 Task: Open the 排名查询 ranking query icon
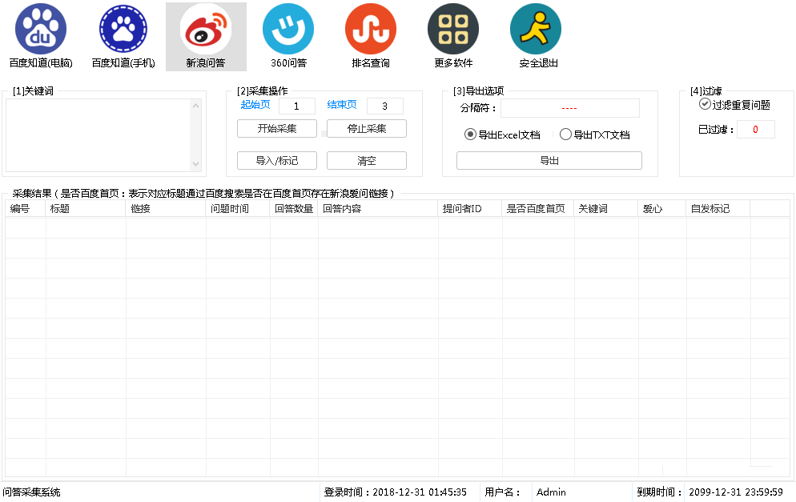coord(371,29)
